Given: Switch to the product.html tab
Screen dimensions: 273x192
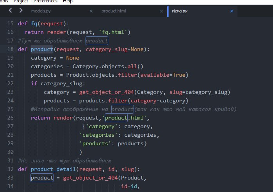Looking at the screenshot, I should click(114, 11).
